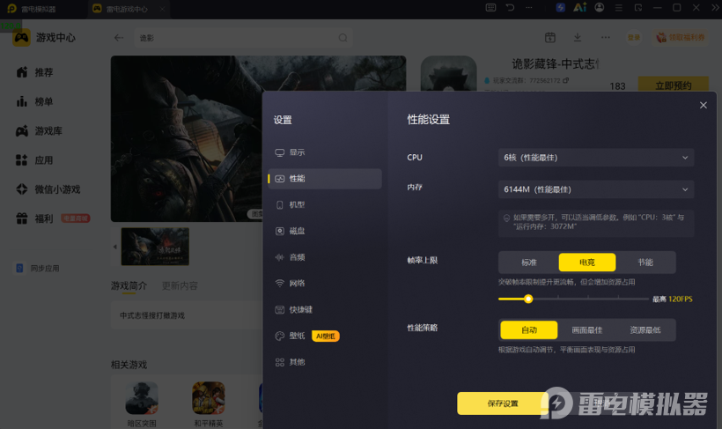Screen dimensions: 722x429
Task: Expand the sidebar double-chevron
Action: (715, 8)
